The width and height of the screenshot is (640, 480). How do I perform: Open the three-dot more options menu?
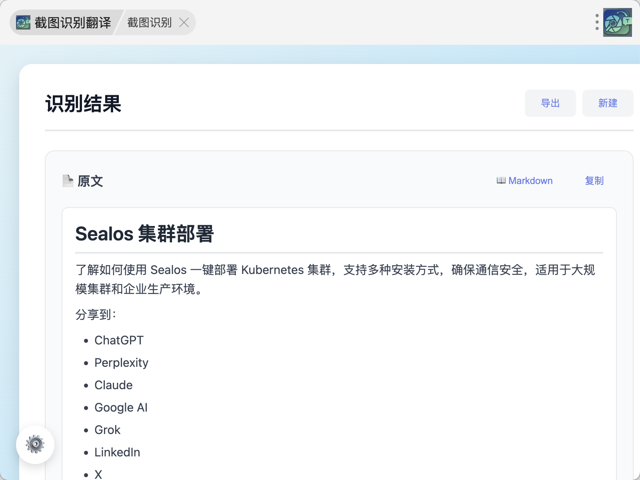(x=597, y=22)
